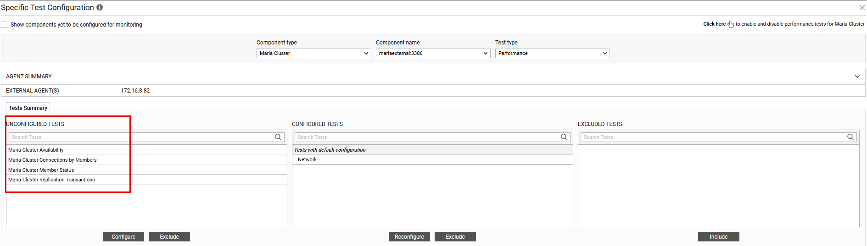Click search magnifier icon in Excluded Tests
This screenshot has height=246, width=867.
(x=850, y=137)
